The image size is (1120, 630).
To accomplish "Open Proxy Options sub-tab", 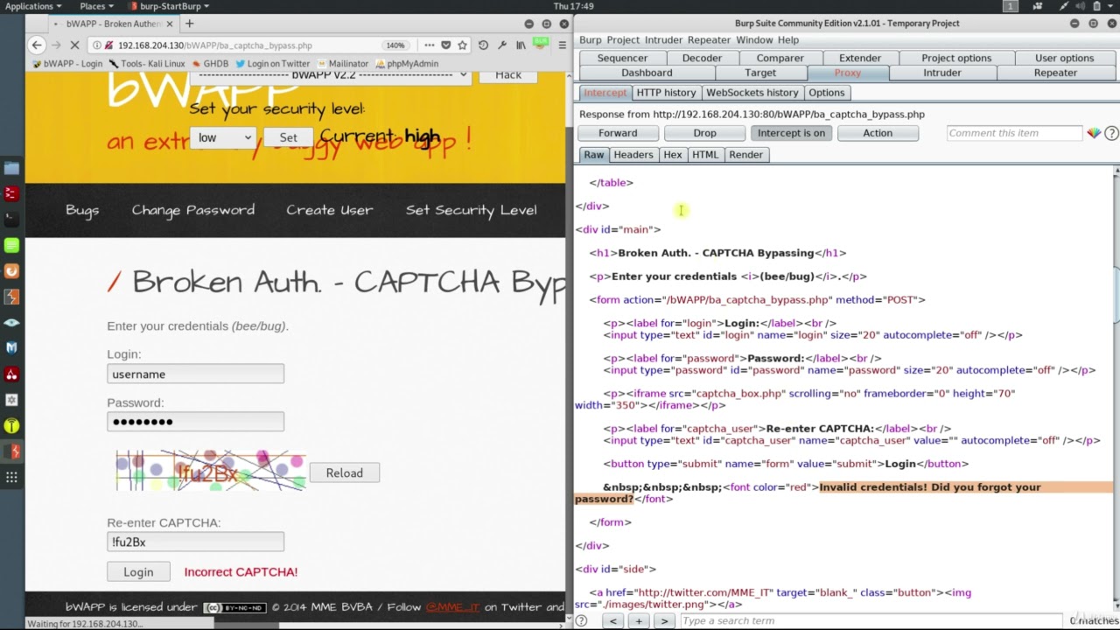I will (827, 93).
